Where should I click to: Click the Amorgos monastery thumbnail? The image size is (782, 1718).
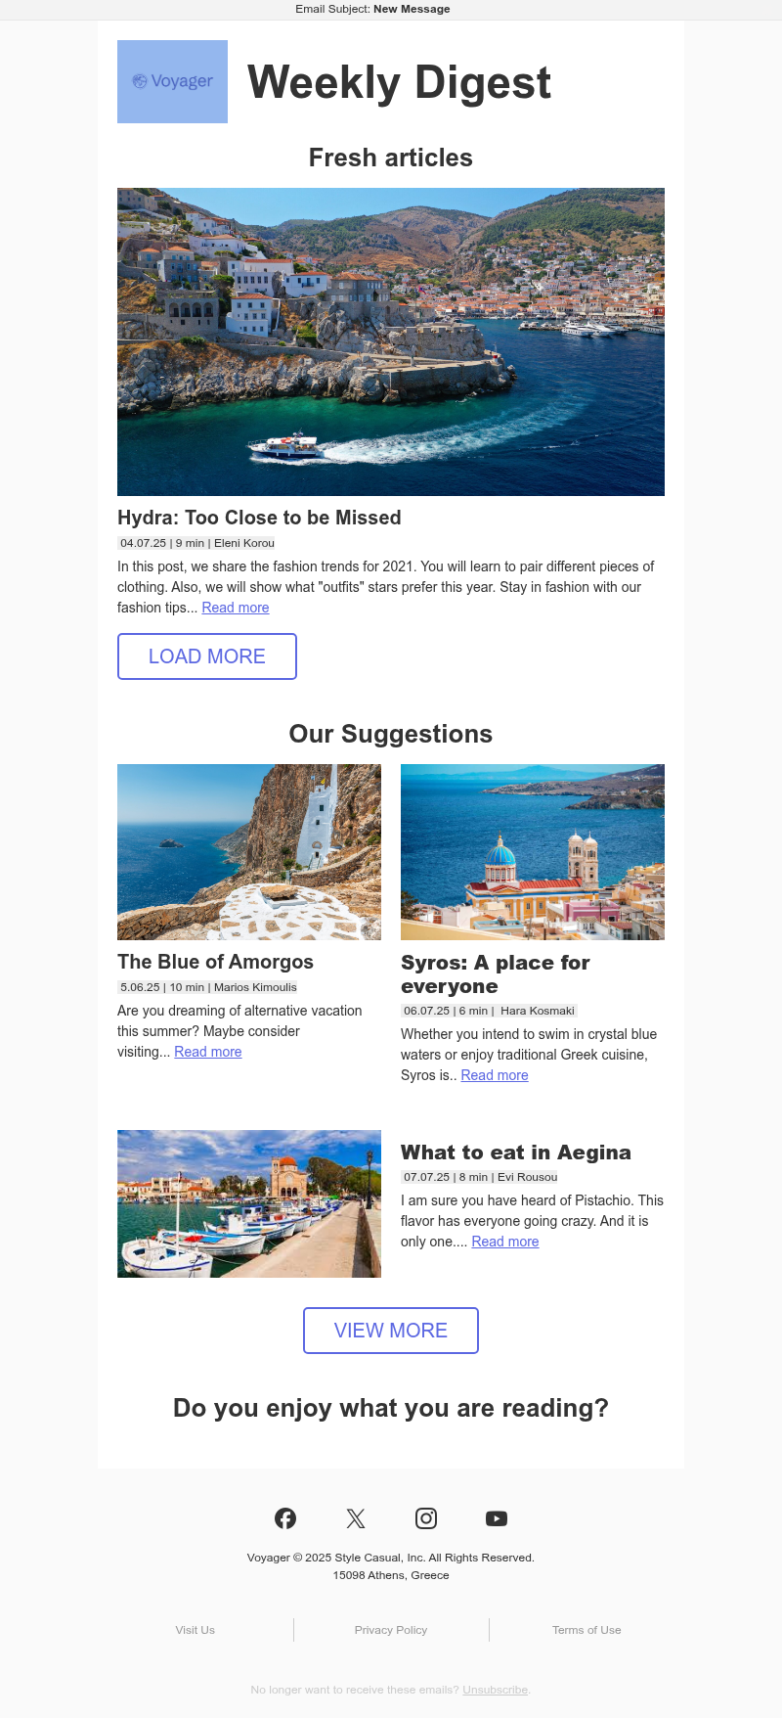click(249, 852)
